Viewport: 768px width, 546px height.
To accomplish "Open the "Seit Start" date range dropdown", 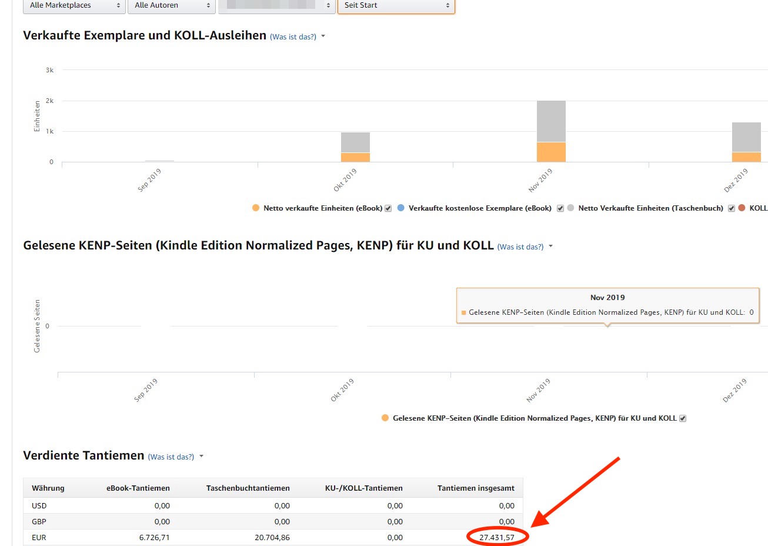I will tap(396, 6).
